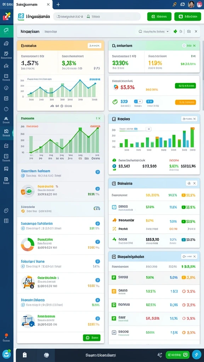Click the round blue send button at bottom-right
The image size is (204, 362).
pyautogui.click(x=197, y=355)
